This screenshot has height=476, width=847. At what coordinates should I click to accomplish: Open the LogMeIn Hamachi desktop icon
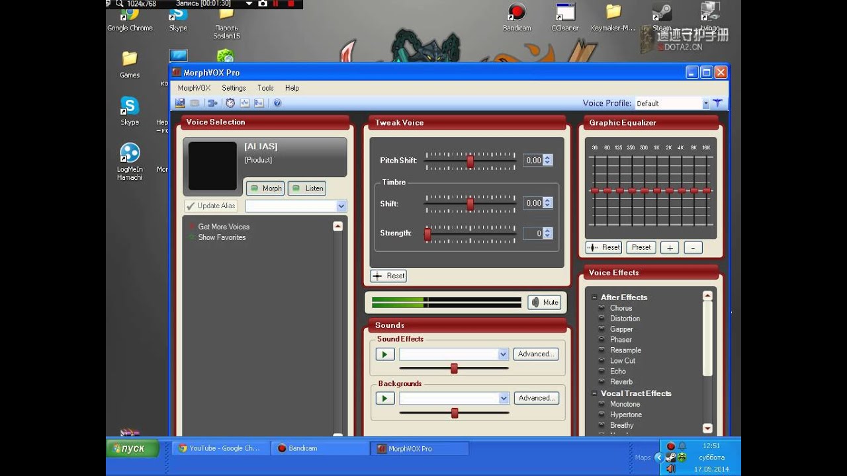[130, 161]
